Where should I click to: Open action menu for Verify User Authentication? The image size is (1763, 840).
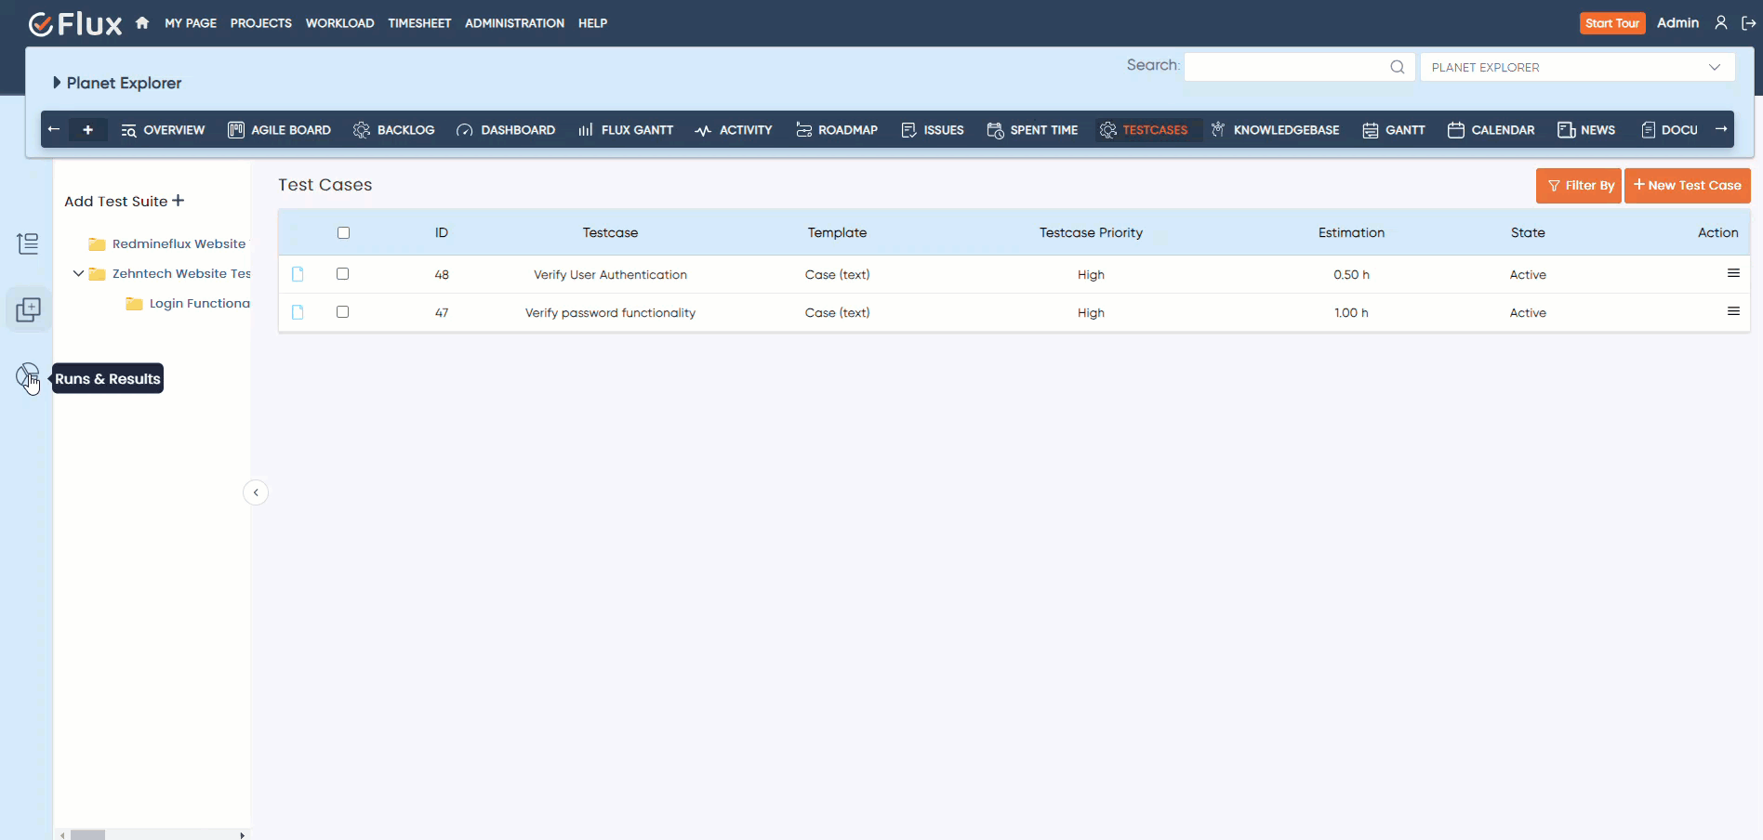coord(1732,273)
